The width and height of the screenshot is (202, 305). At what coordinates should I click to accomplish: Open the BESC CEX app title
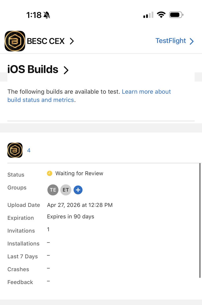[x=46, y=41]
